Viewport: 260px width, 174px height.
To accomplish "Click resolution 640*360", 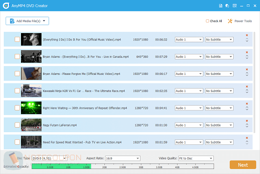I will pos(142,57).
